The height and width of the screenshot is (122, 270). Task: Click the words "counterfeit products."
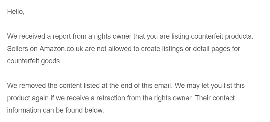pos(222,37)
